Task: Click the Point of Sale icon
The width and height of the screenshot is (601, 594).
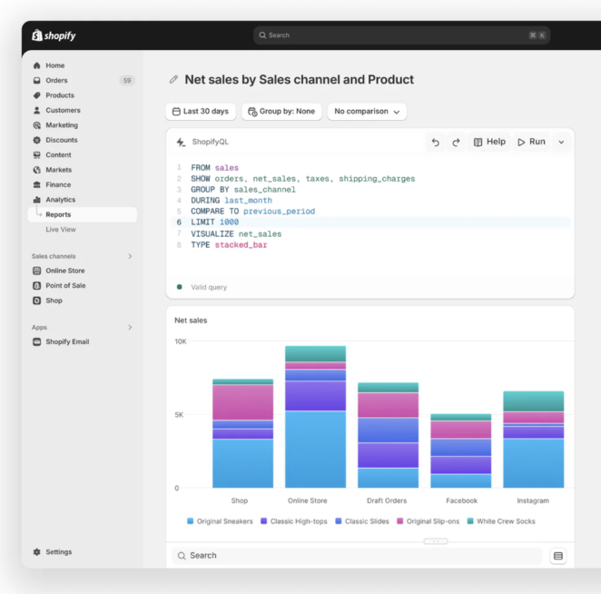Action: click(37, 286)
